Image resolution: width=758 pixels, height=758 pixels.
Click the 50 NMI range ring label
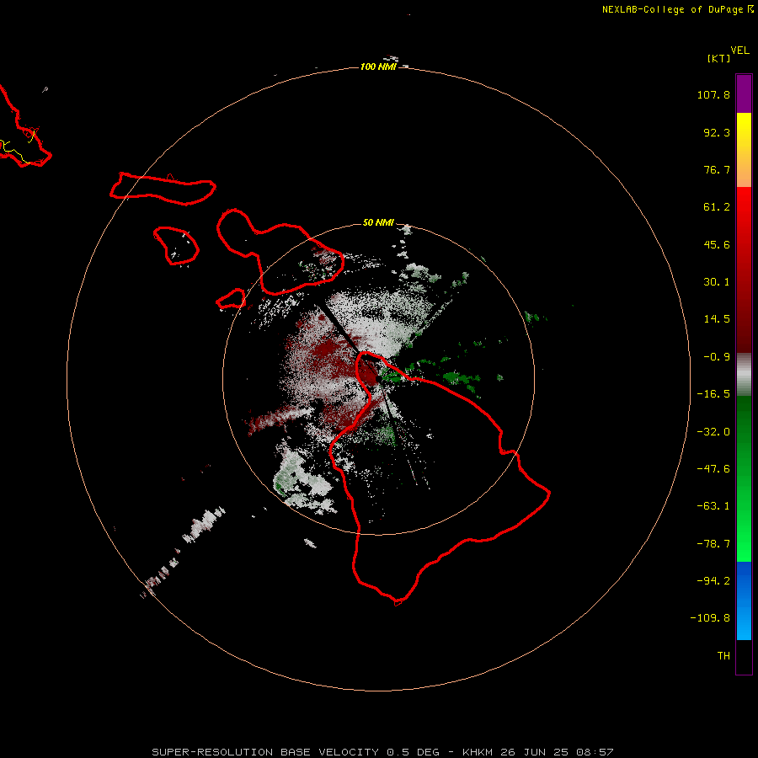378,222
